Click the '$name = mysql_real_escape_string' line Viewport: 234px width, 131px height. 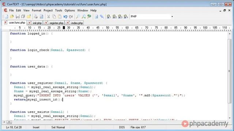click(x=53, y=91)
